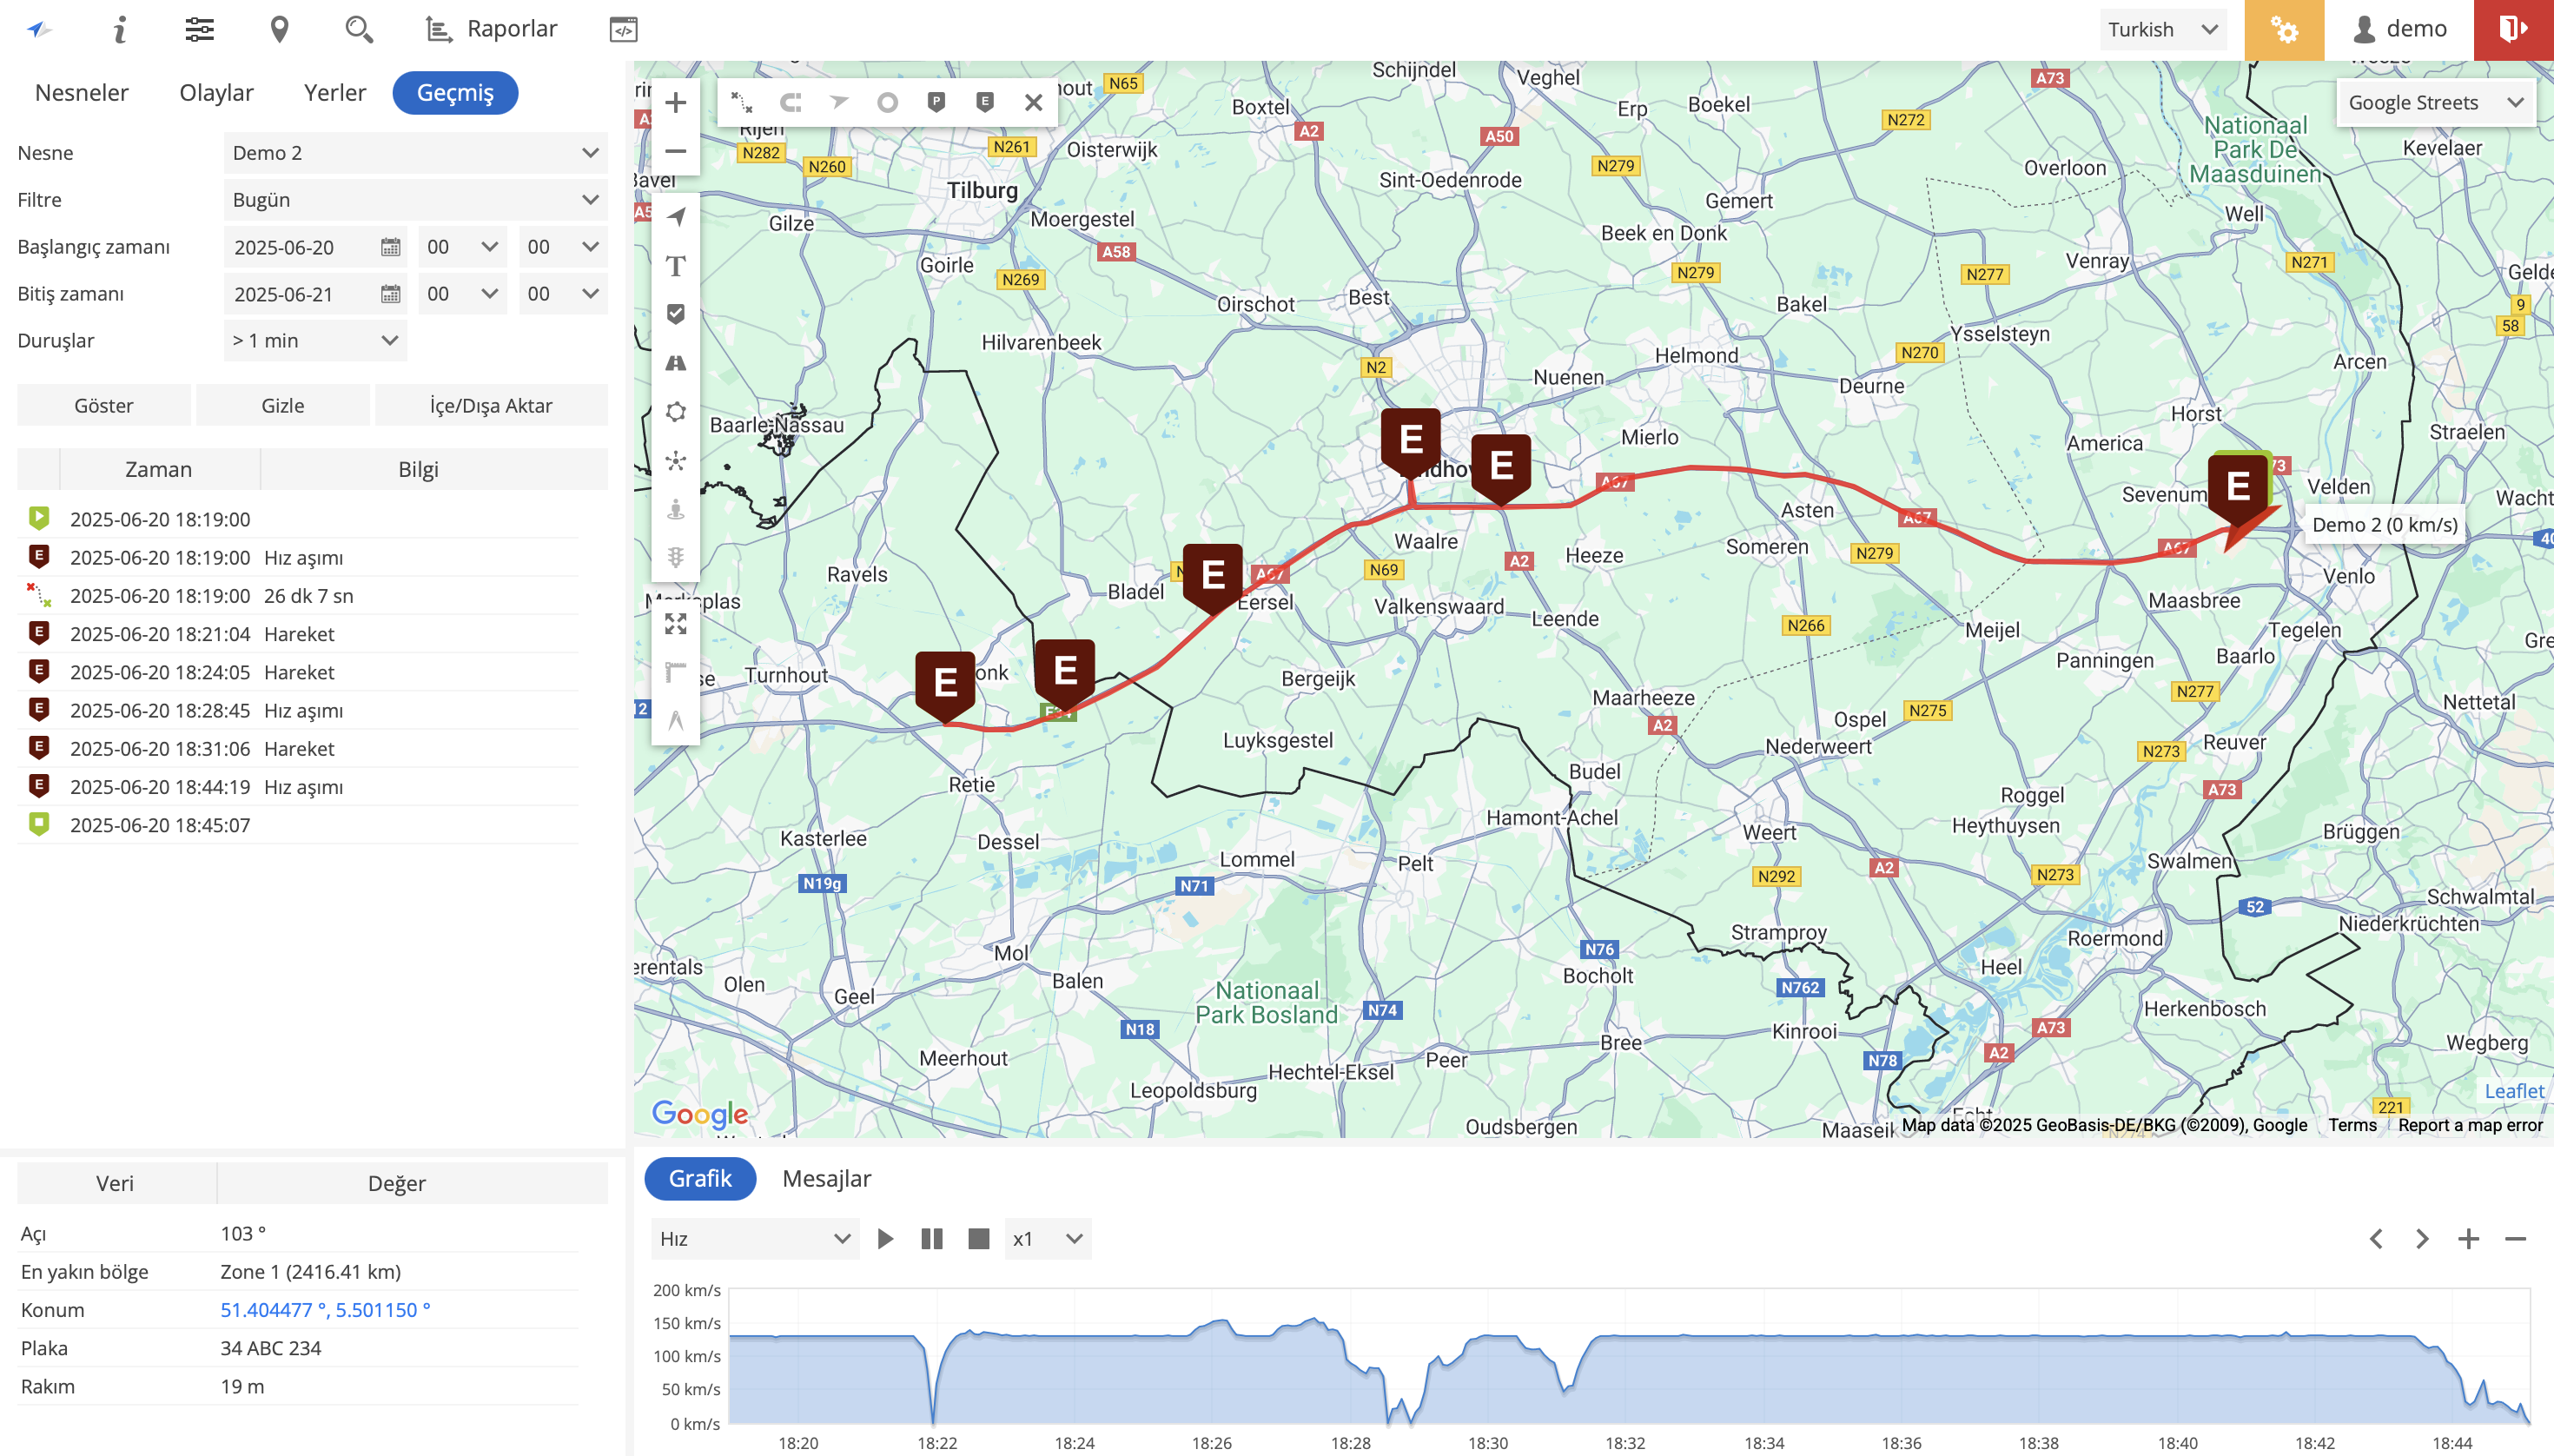Select the ruler measurement tool
This screenshot has width=2554, height=1456.
click(676, 672)
